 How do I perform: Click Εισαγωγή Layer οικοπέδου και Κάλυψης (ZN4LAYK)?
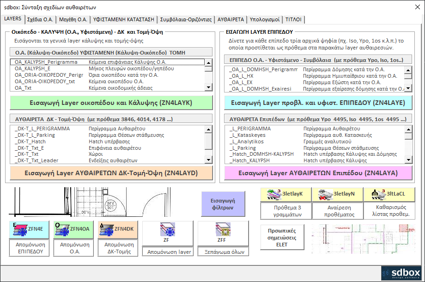pos(111,103)
